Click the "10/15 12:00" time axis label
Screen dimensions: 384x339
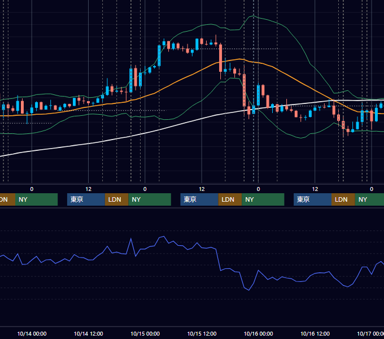202,333
